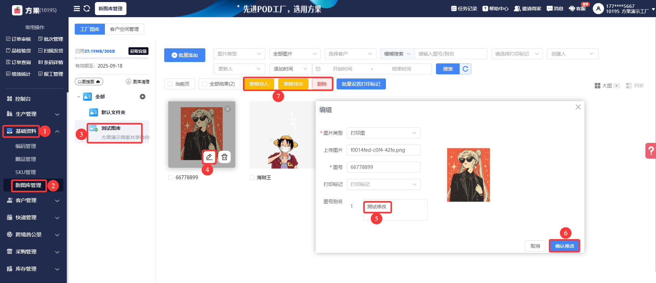This screenshot has height=283, width=656.
Task: Switch to 列表 list view
Action: pyautogui.click(x=635, y=86)
